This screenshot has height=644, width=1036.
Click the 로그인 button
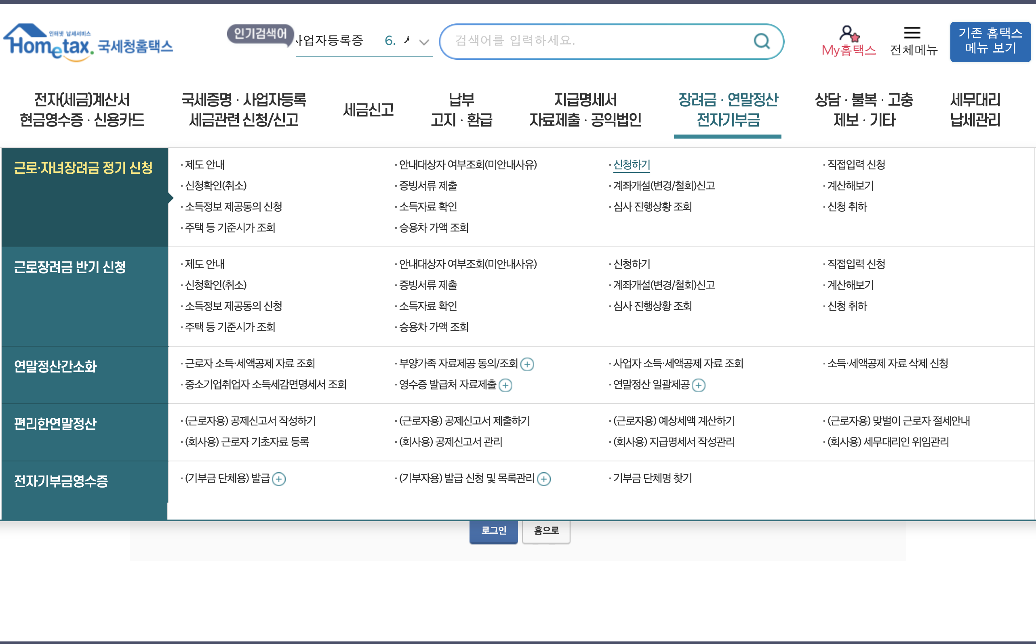point(493,531)
